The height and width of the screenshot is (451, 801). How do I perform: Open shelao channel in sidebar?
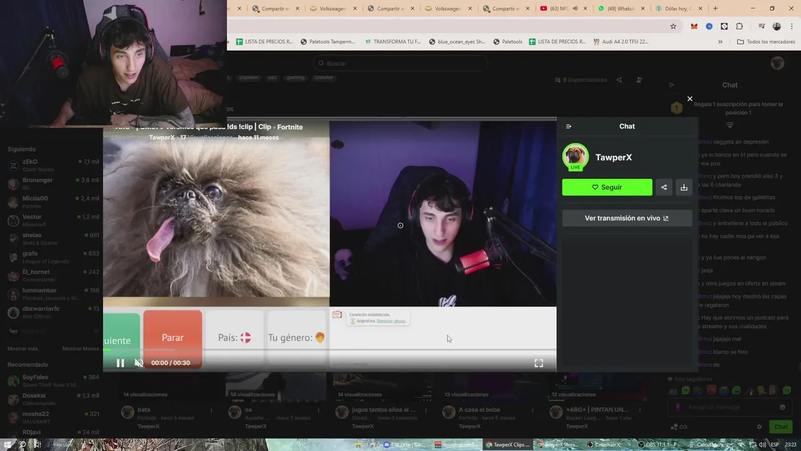53,239
